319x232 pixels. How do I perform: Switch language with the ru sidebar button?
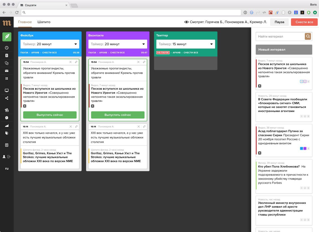[7, 168]
